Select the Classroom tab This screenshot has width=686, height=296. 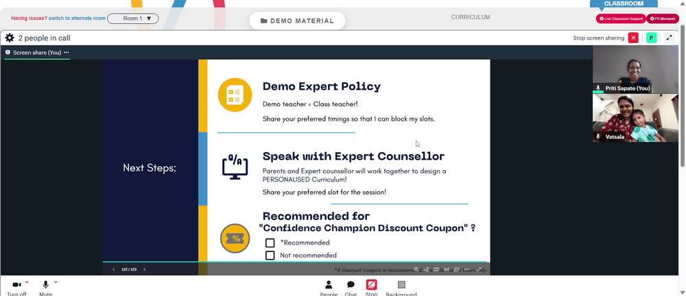click(624, 3)
